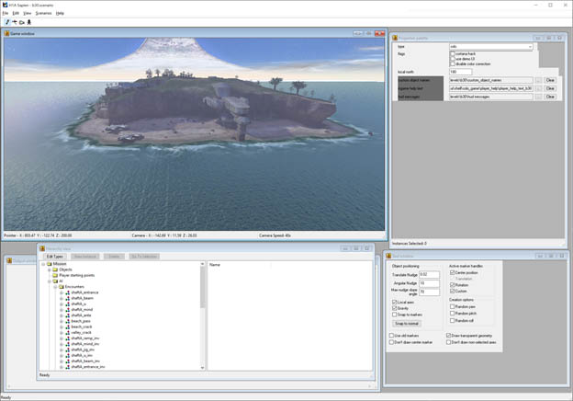The height and width of the screenshot is (401, 573).
Task: Enable the Snap to markers checkbox
Action: [x=394, y=315]
